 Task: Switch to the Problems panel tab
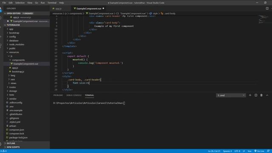[58, 95]
